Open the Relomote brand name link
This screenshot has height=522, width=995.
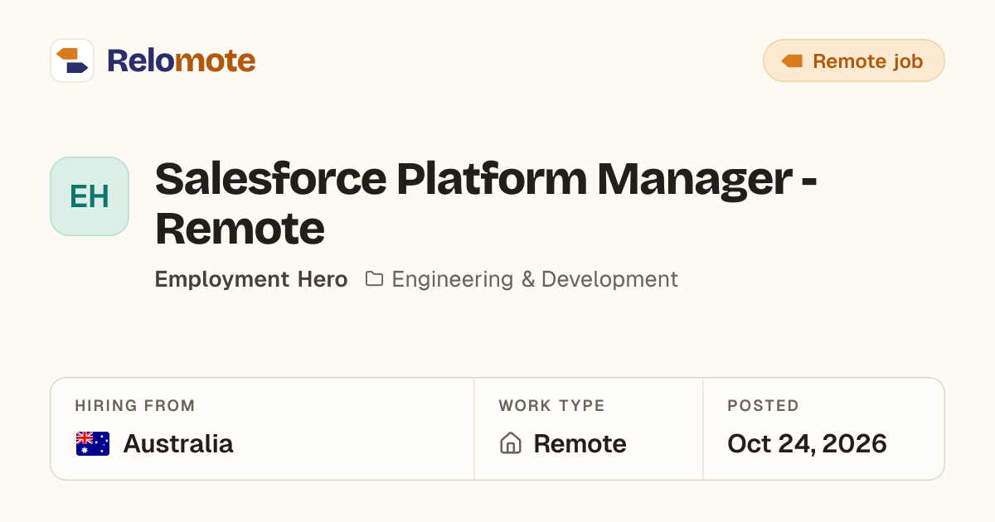181,60
